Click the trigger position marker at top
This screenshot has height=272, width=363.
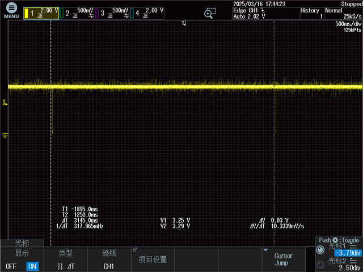click(184, 23)
